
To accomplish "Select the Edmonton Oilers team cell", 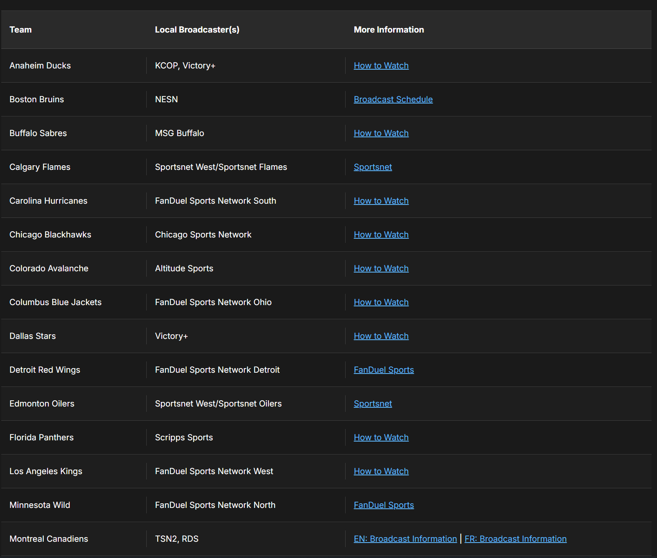I will [74, 404].
